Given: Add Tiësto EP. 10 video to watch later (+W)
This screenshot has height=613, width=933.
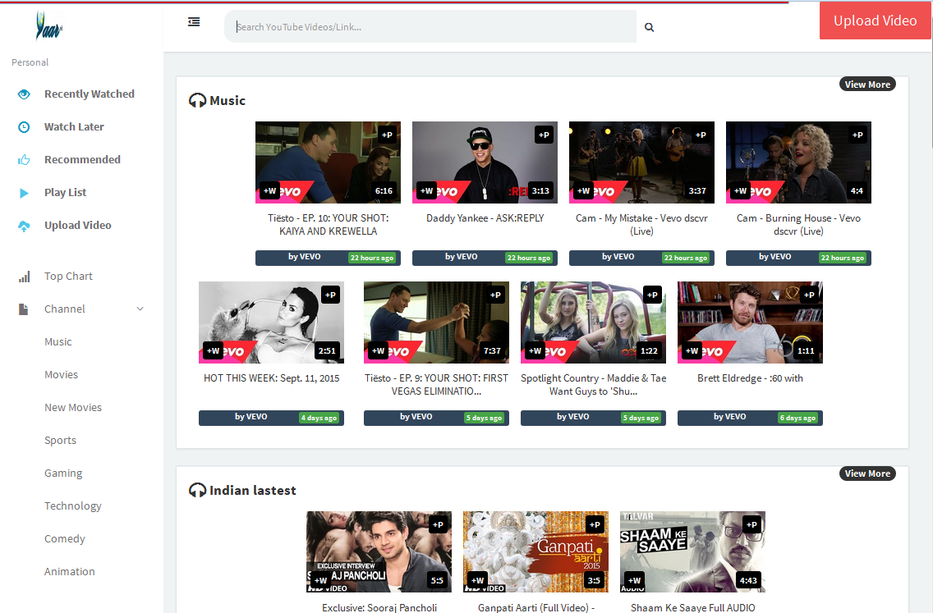Looking at the screenshot, I should (270, 191).
